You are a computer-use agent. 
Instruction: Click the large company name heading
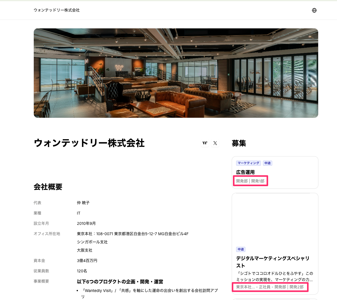[x=89, y=143]
